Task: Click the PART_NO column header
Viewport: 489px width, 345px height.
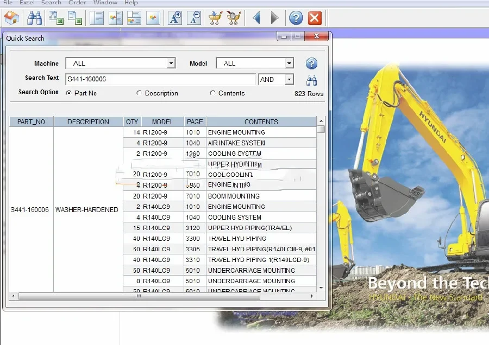Action: click(x=32, y=122)
